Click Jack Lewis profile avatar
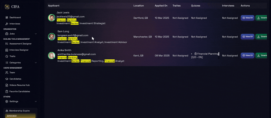Viewport: 271px width, 118px height. click(x=52, y=18)
